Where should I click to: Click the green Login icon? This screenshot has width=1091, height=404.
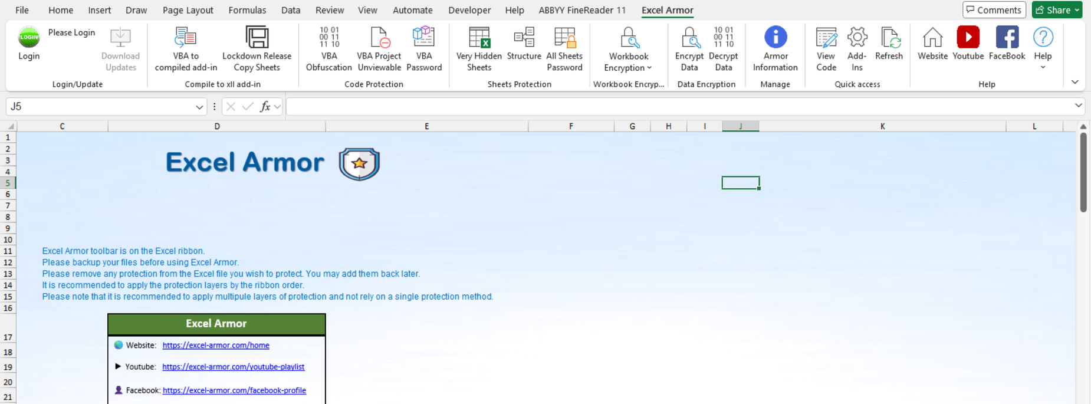[29, 37]
